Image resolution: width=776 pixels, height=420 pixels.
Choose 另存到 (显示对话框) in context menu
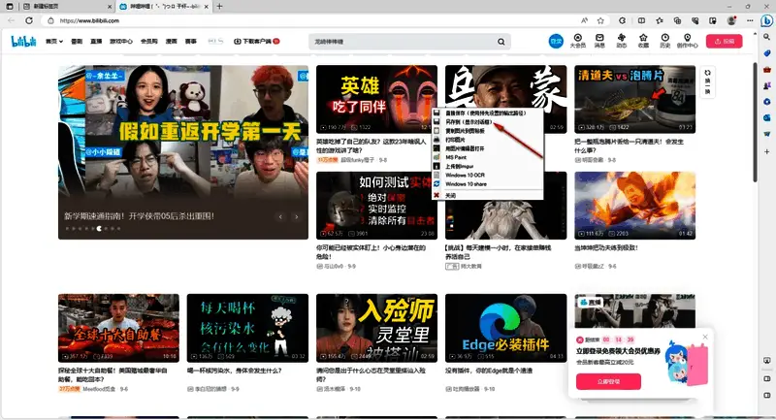488,122
